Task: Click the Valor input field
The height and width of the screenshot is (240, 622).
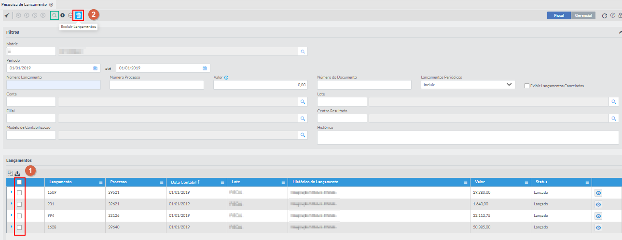Action: pos(260,85)
